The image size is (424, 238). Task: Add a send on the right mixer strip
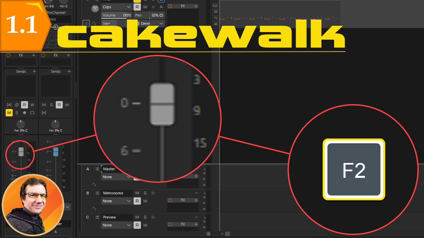coord(69,71)
